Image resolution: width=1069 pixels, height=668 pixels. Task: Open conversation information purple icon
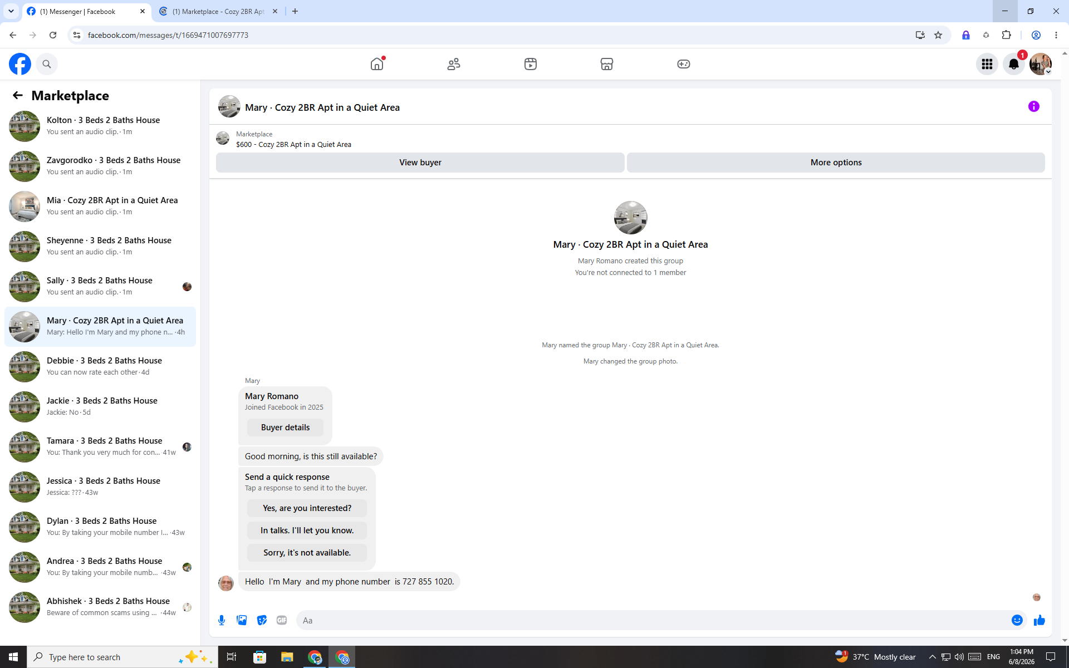point(1034,106)
